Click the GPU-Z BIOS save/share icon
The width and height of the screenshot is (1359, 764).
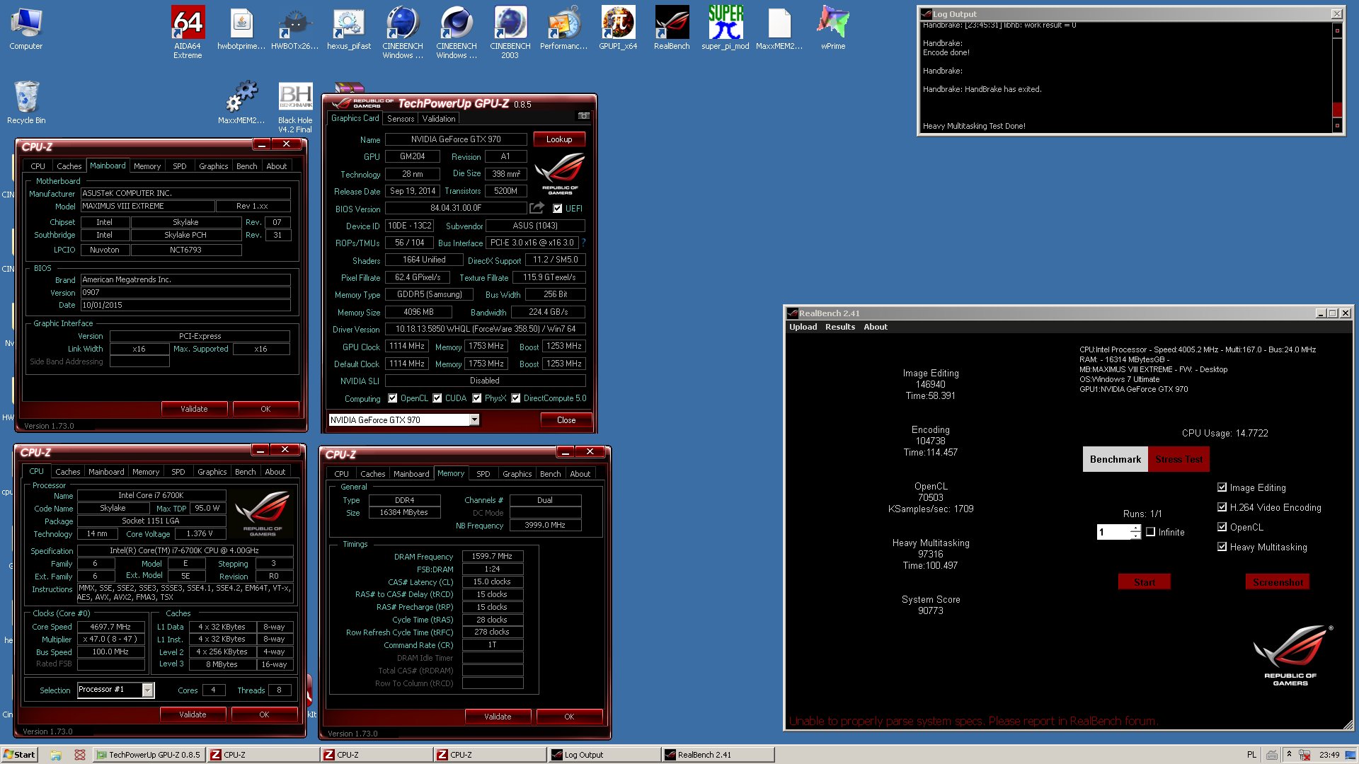[537, 208]
